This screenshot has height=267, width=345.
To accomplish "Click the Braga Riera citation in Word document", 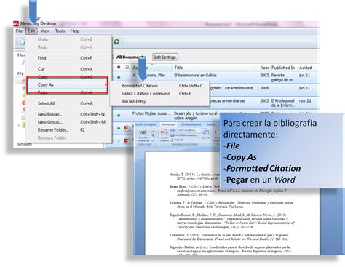I will (x=228, y=191).
